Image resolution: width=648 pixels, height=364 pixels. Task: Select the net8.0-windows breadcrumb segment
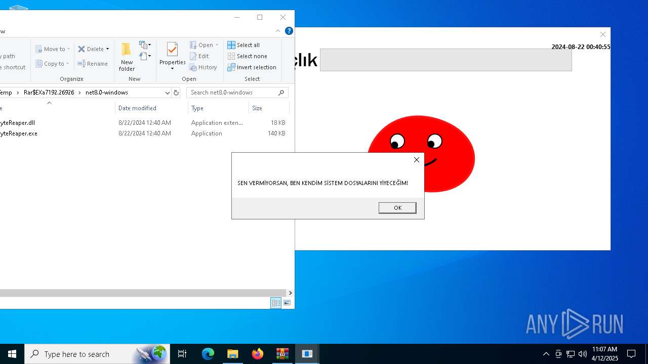click(x=107, y=93)
